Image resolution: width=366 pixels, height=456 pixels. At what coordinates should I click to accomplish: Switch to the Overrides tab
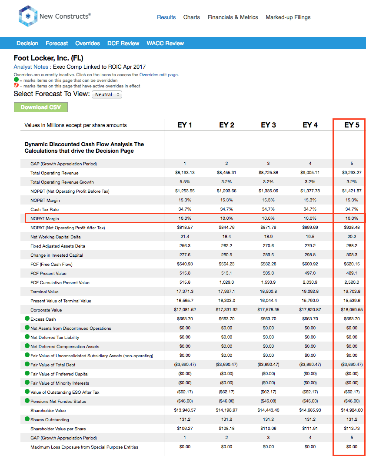click(x=87, y=44)
